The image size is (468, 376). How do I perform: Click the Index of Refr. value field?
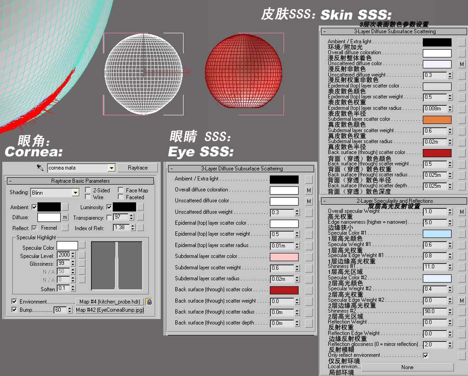click(x=121, y=227)
